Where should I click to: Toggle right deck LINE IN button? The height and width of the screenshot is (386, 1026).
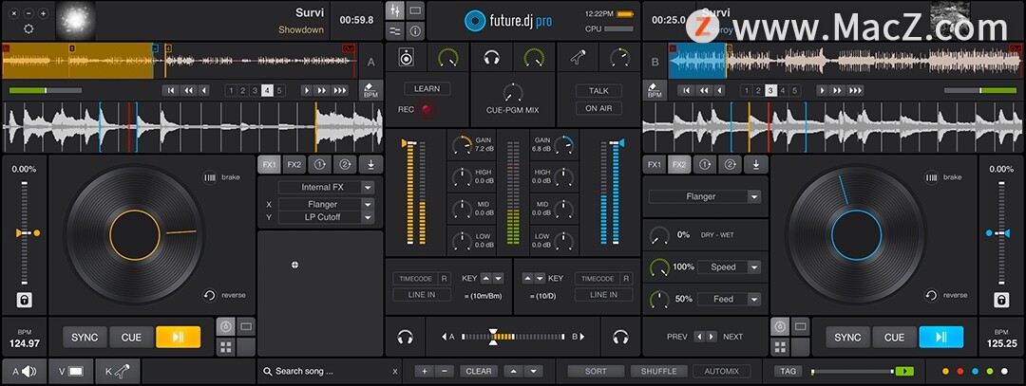click(x=603, y=295)
